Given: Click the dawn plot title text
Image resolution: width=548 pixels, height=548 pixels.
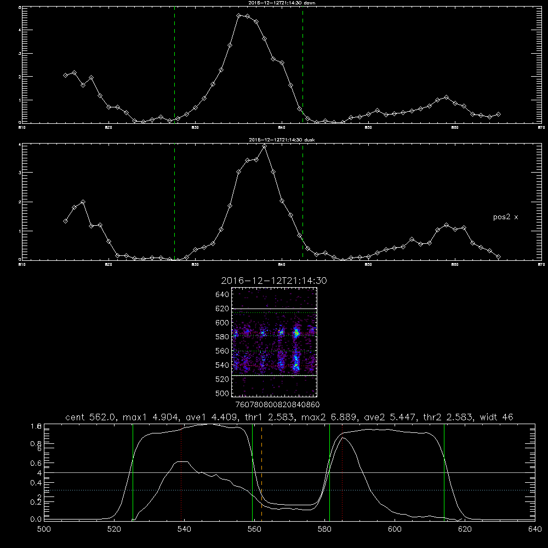Looking at the screenshot, I should click(282, 3).
